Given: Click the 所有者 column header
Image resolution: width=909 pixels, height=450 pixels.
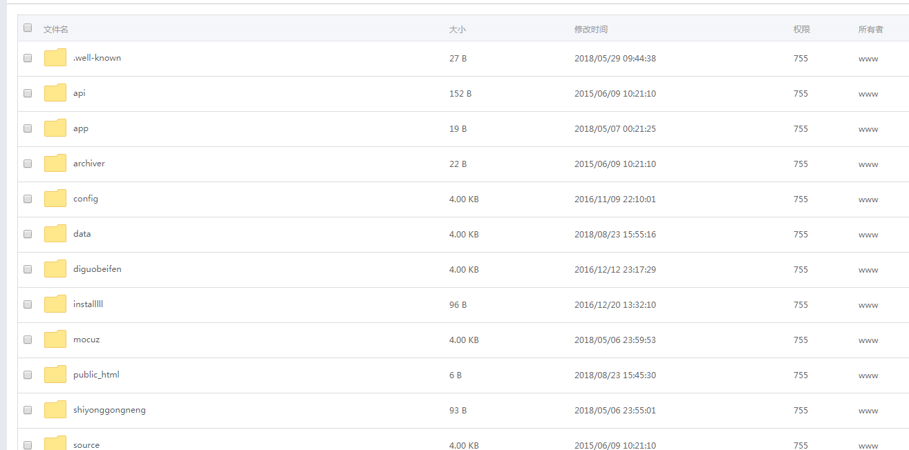Looking at the screenshot, I should coord(871,30).
